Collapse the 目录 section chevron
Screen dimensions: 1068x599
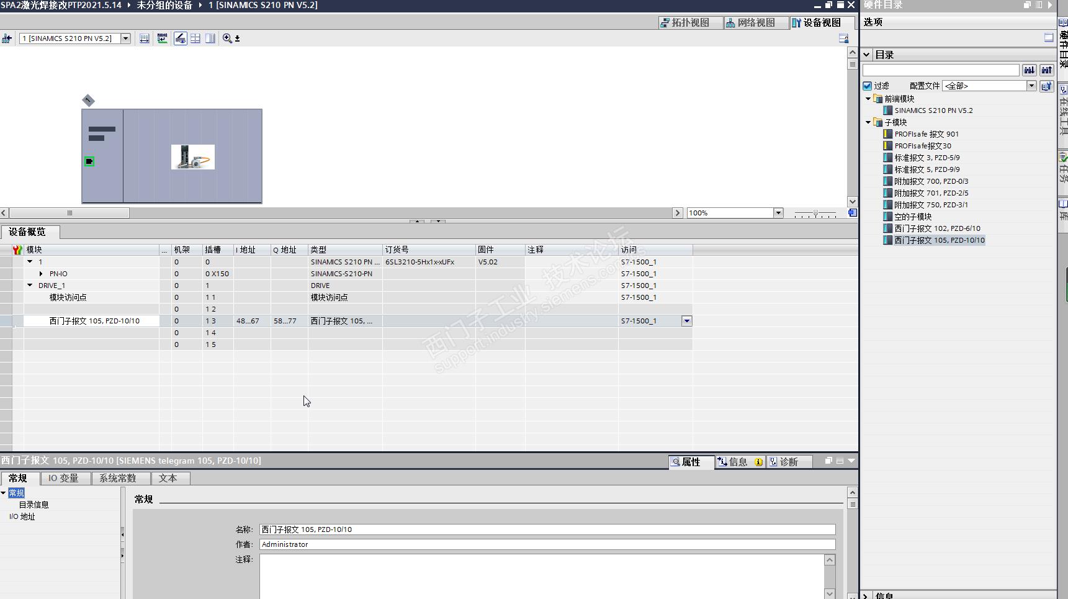point(866,55)
